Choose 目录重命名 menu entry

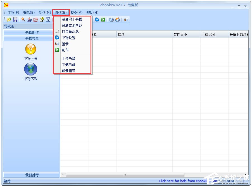pyautogui.click(x=72, y=32)
